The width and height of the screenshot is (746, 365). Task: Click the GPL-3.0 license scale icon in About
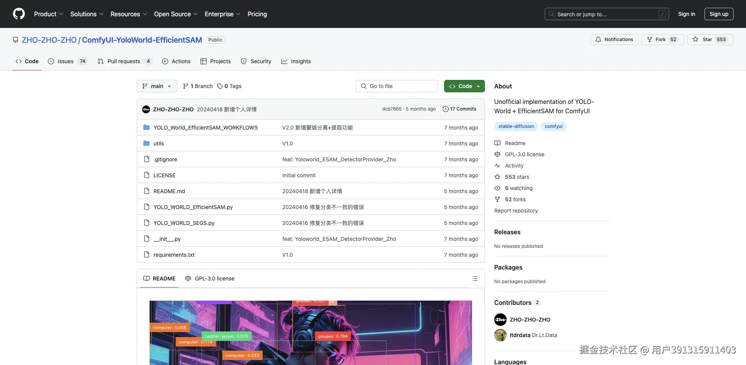(497, 154)
